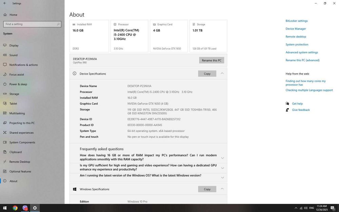Select the Processor summary card

coord(129,36)
